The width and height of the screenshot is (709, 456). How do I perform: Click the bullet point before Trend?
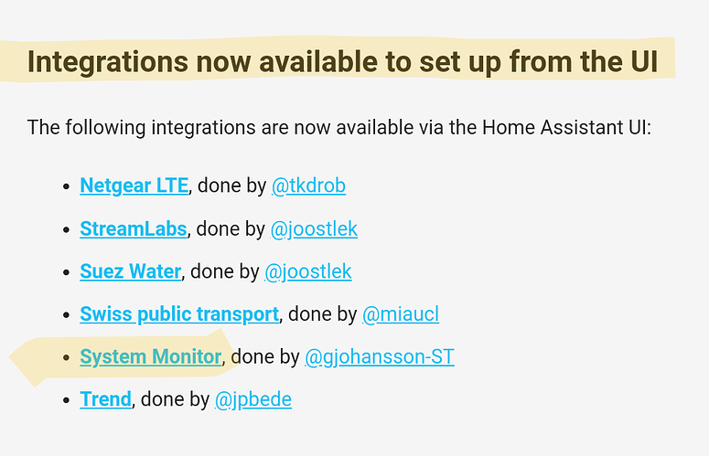tap(66, 400)
